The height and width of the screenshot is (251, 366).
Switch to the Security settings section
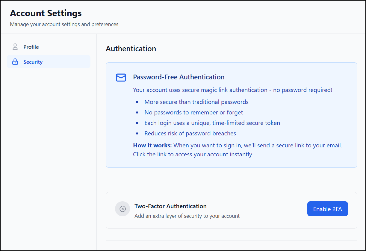tap(33, 62)
